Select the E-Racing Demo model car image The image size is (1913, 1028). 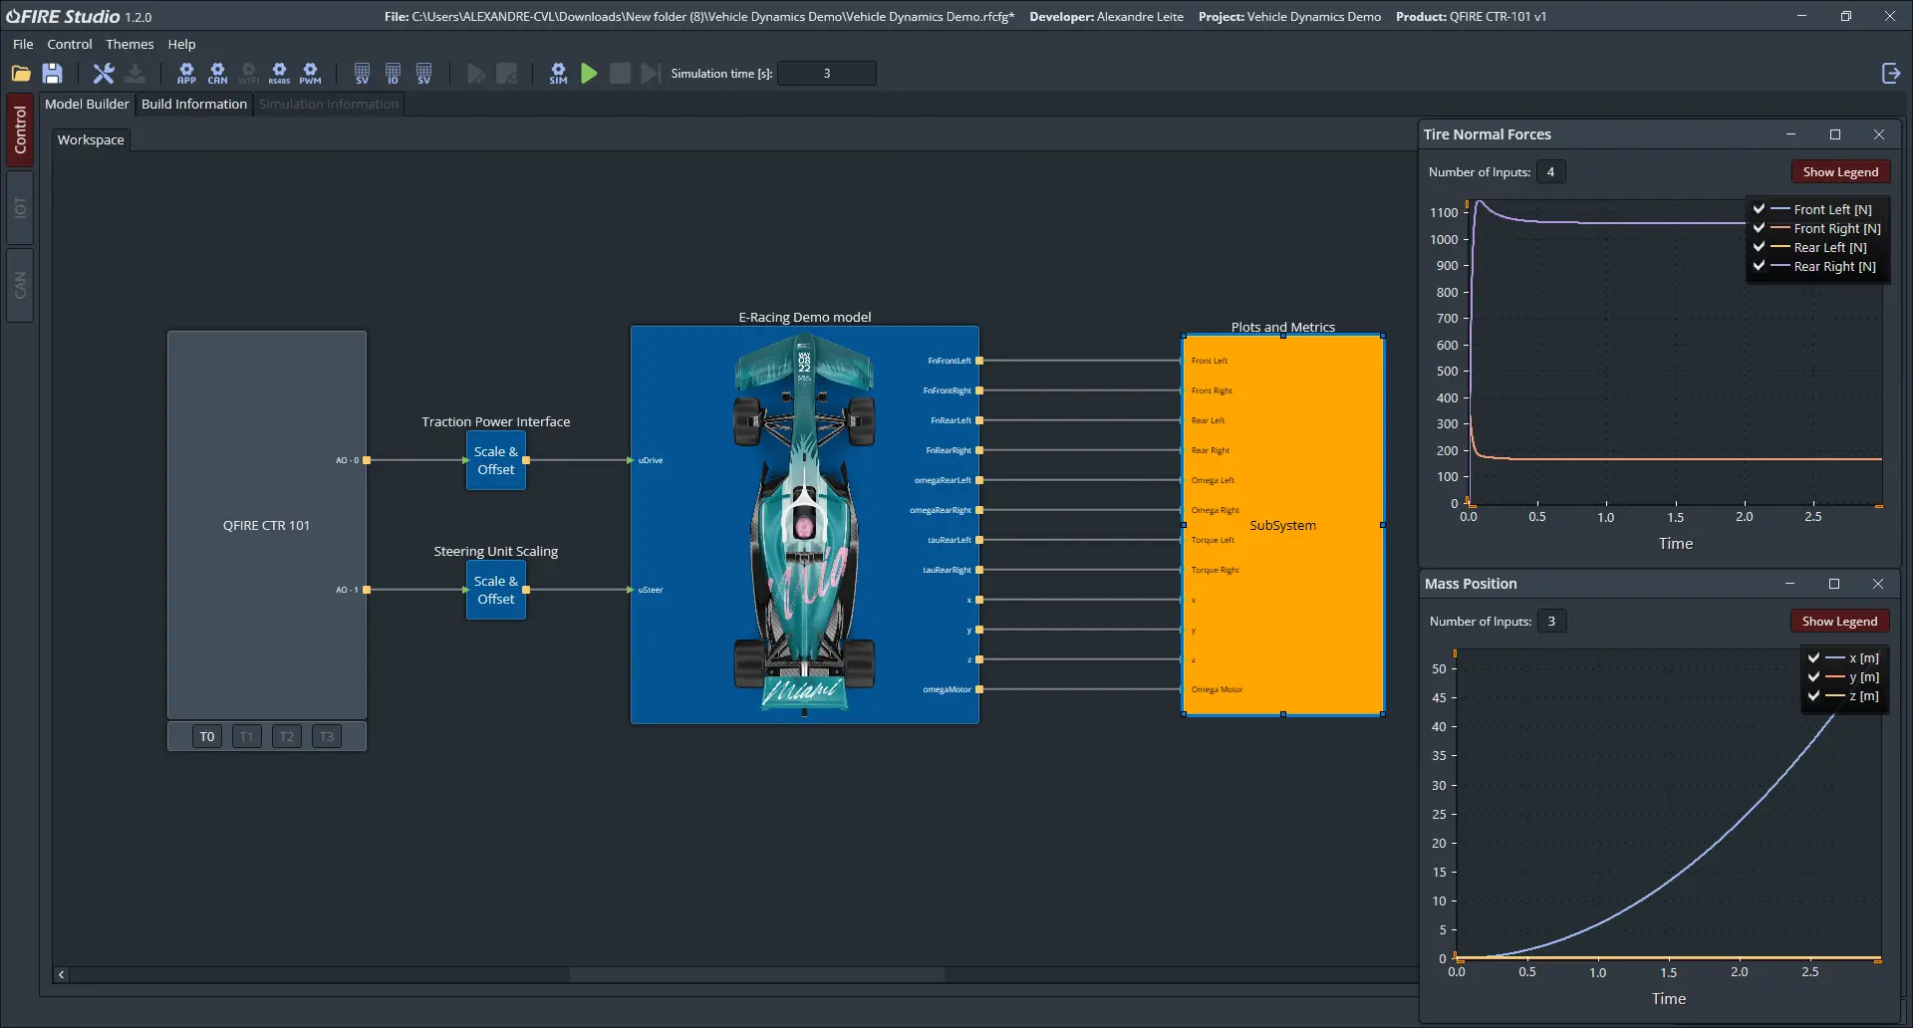coord(805,525)
